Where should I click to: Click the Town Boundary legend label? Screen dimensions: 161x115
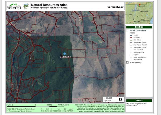pos(136,62)
